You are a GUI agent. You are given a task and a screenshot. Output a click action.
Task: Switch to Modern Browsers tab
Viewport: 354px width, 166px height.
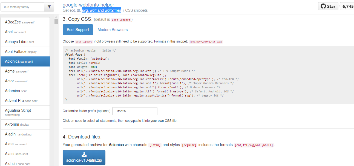click(113, 30)
